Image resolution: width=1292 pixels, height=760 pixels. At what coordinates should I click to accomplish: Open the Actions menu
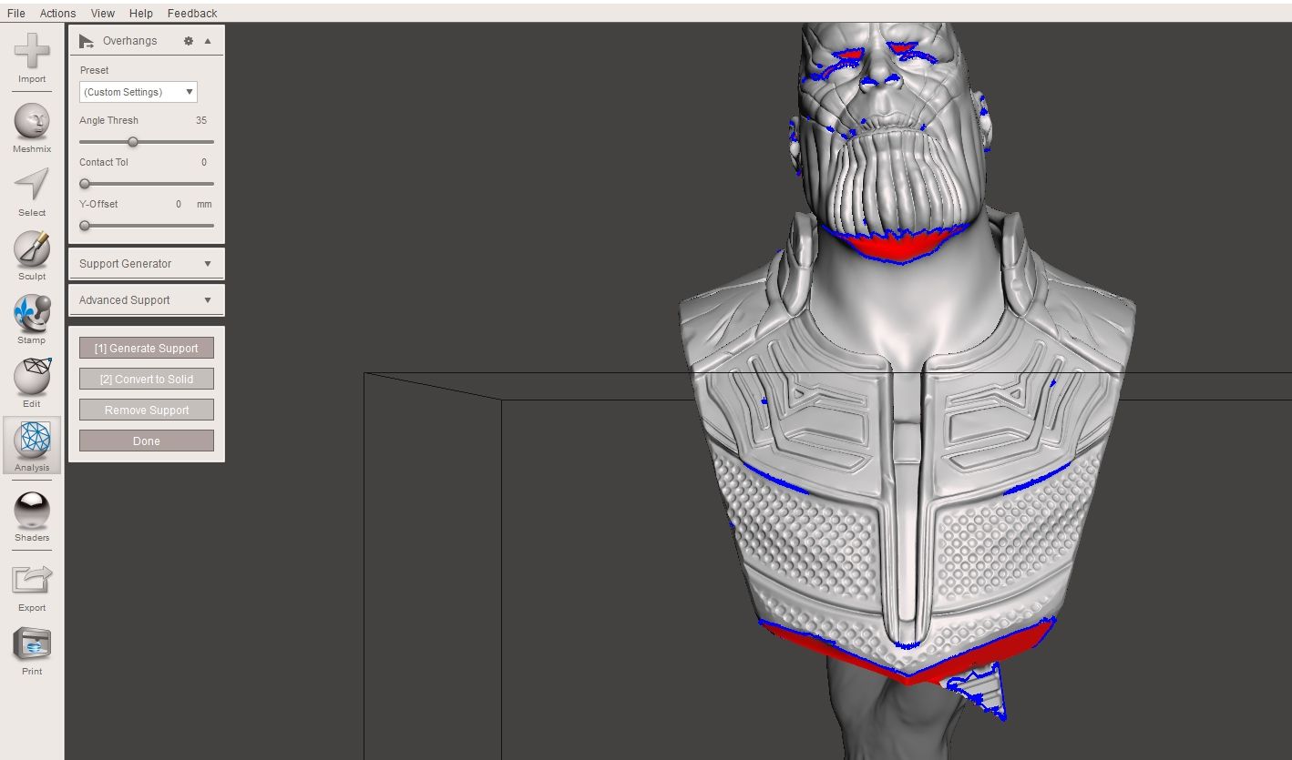(x=57, y=13)
